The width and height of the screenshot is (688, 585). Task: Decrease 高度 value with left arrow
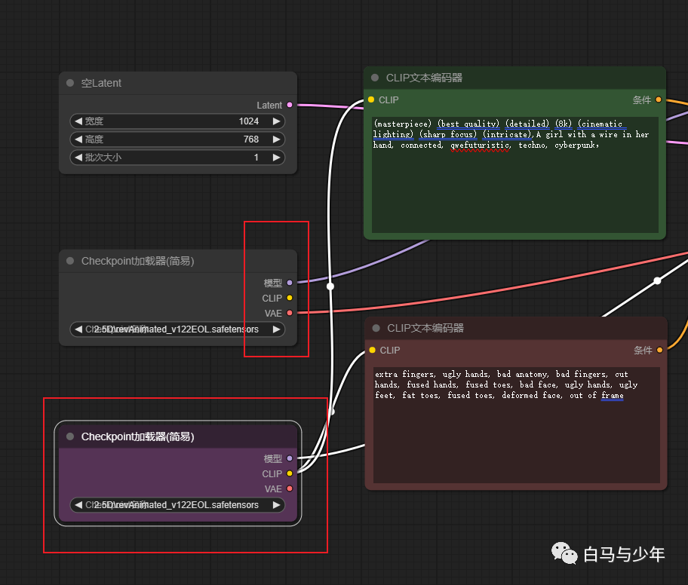(x=78, y=139)
